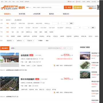The height and width of the screenshot is (103, 103).
Task: Expand the 楼盘类型 dropdown
Action: 10,41
